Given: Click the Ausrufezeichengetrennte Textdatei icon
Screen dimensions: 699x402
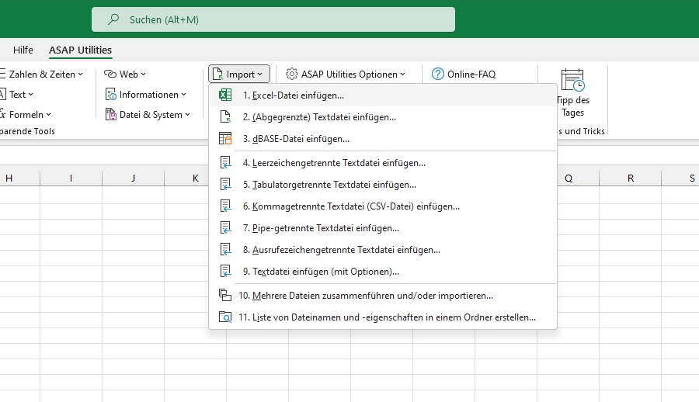Looking at the screenshot, I should pos(225,250).
